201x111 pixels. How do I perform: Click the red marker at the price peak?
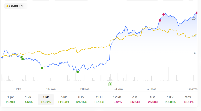point(164,14)
